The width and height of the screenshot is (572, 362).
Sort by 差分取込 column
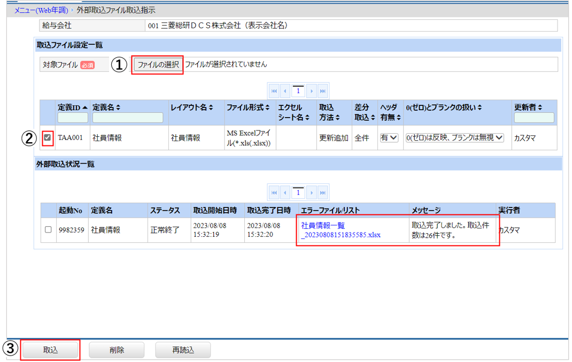pos(373,118)
